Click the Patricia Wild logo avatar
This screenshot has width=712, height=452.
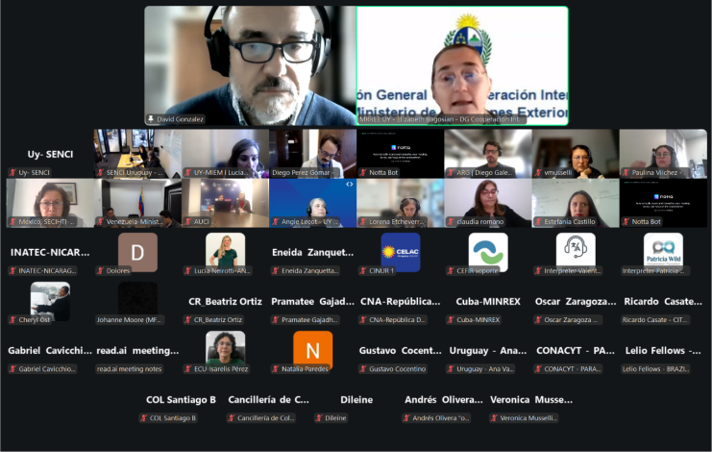663,252
